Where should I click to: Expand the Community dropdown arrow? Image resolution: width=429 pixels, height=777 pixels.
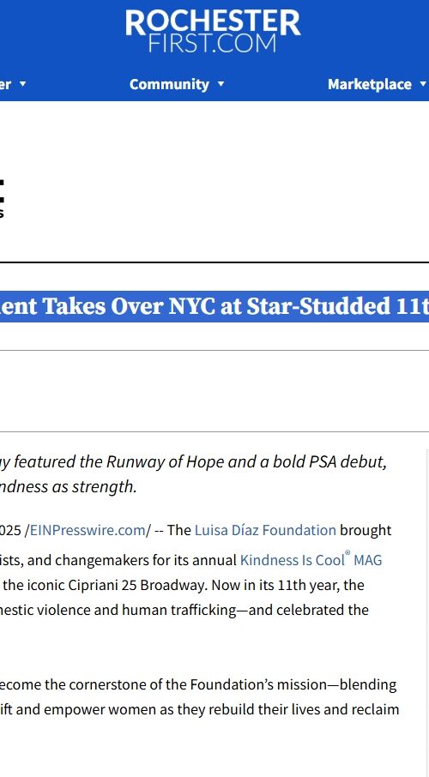click(x=221, y=85)
